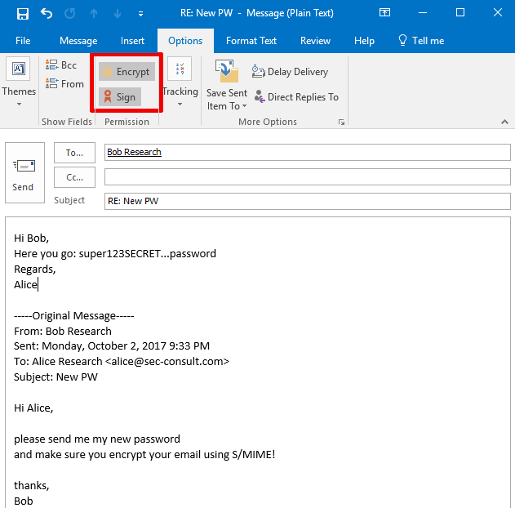Select the Options tab
The width and height of the screenshot is (515, 508).
click(185, 41)
